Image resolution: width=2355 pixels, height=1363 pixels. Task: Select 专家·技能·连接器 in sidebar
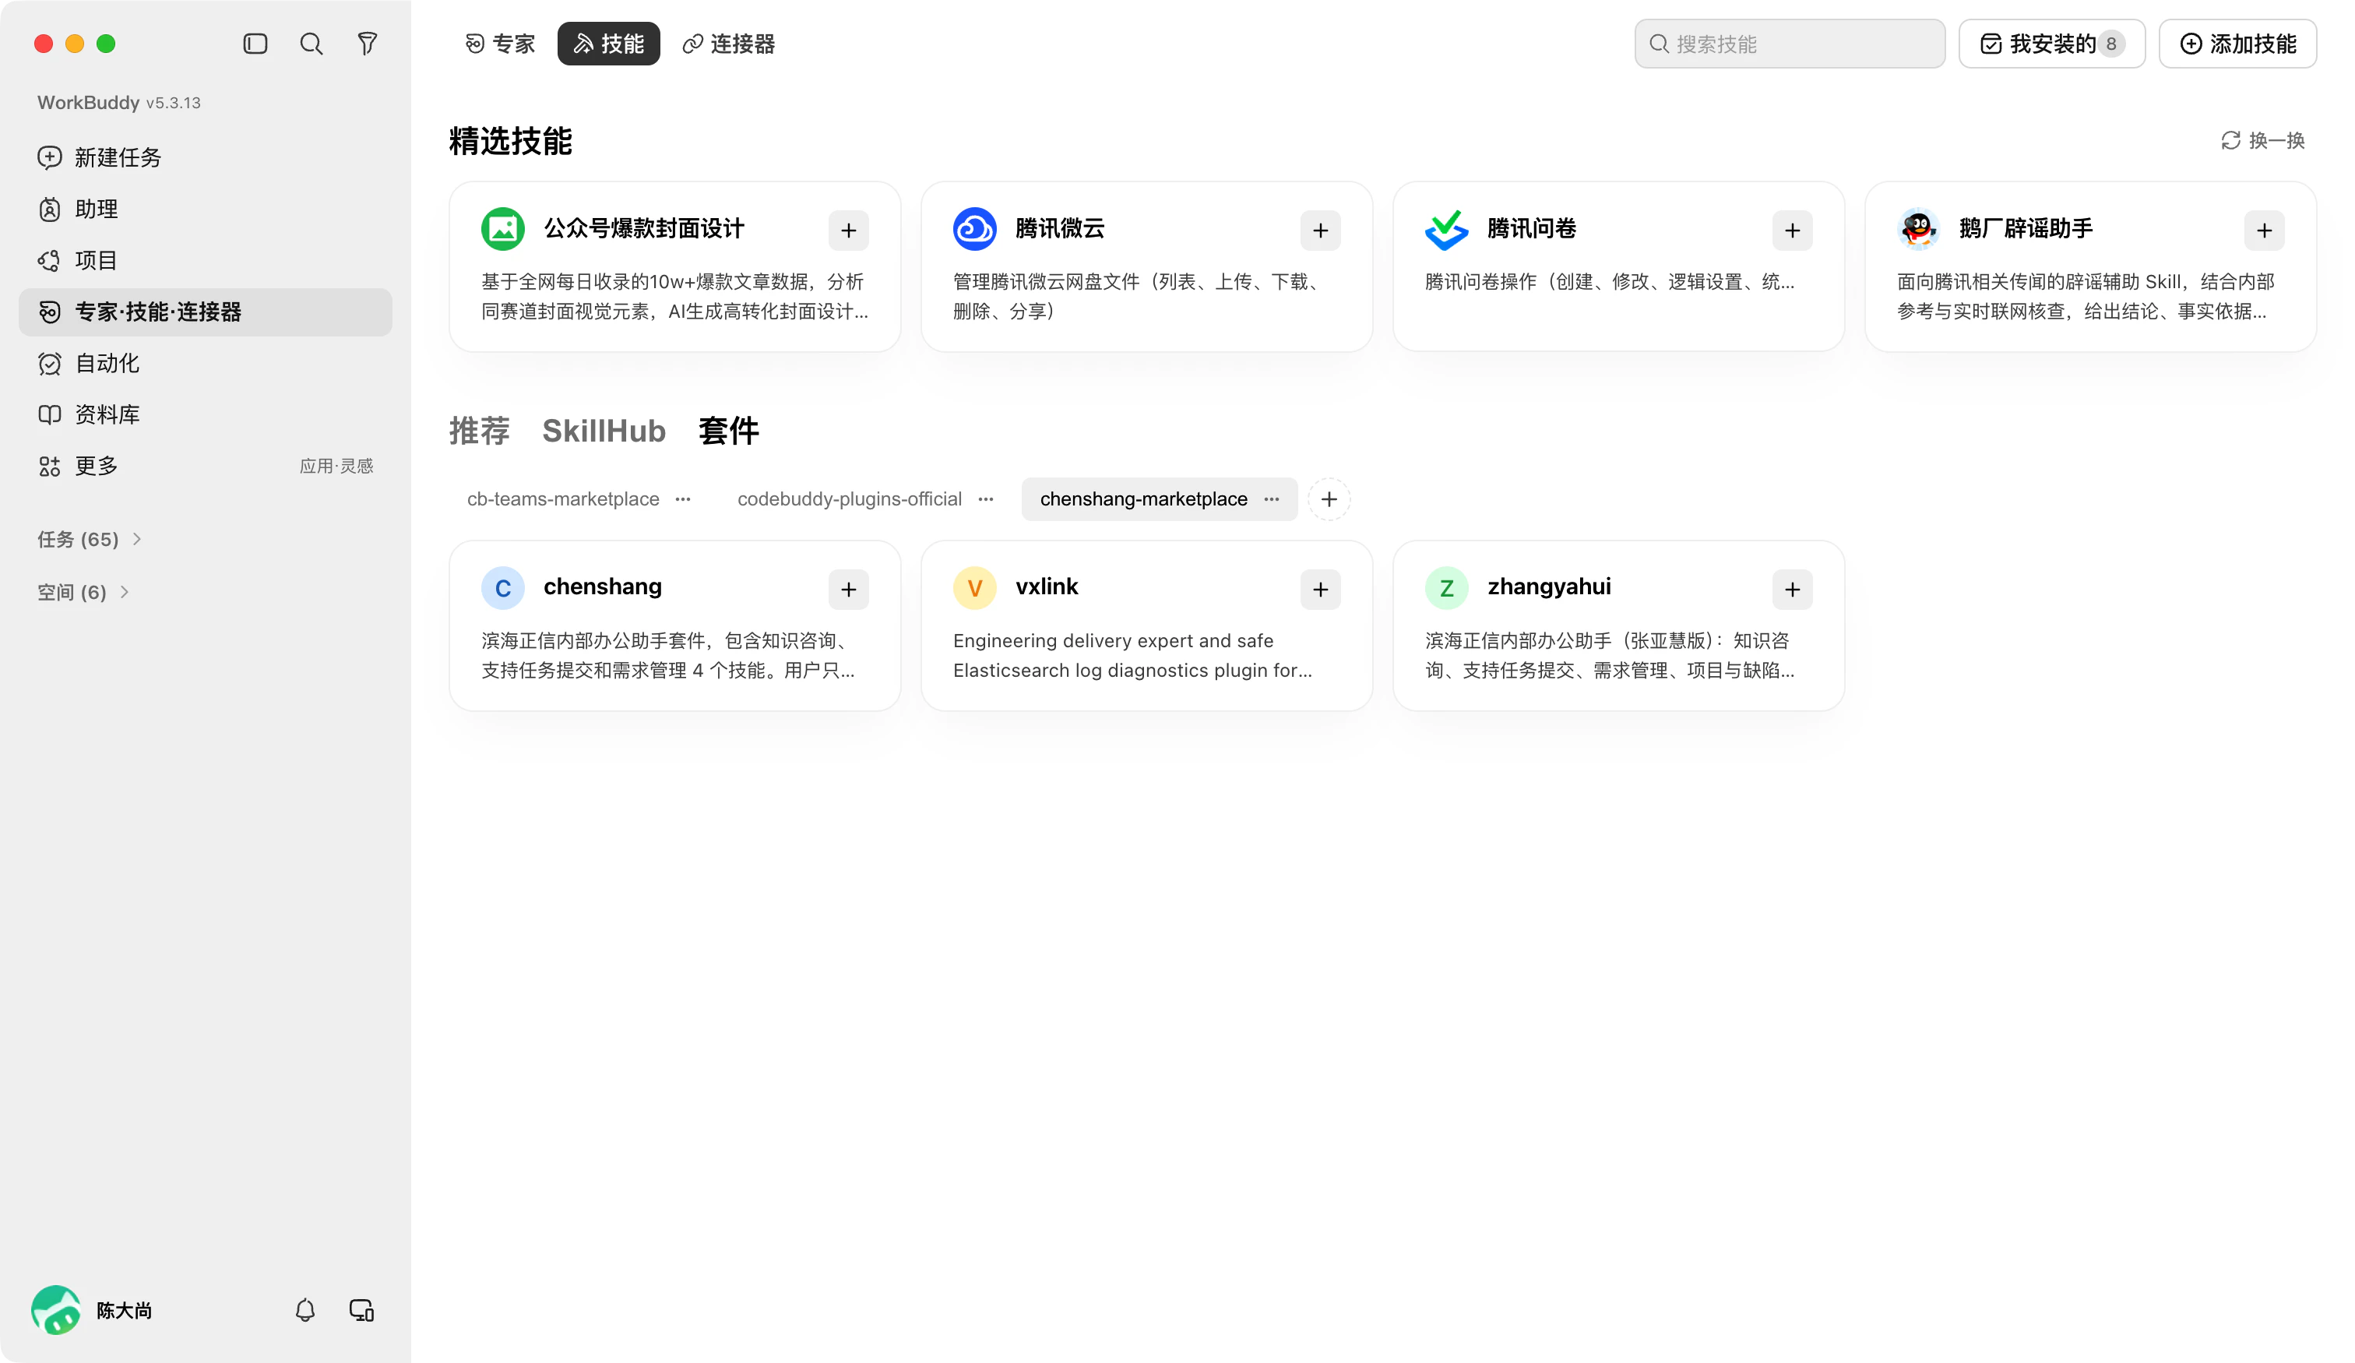pyautogui.click(x=206, y=312)
